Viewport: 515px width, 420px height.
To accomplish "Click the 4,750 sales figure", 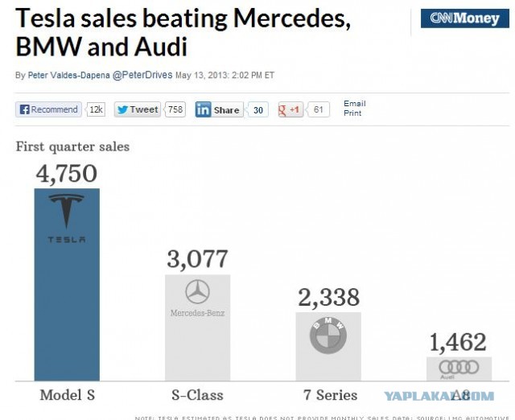I will point(67,174).
